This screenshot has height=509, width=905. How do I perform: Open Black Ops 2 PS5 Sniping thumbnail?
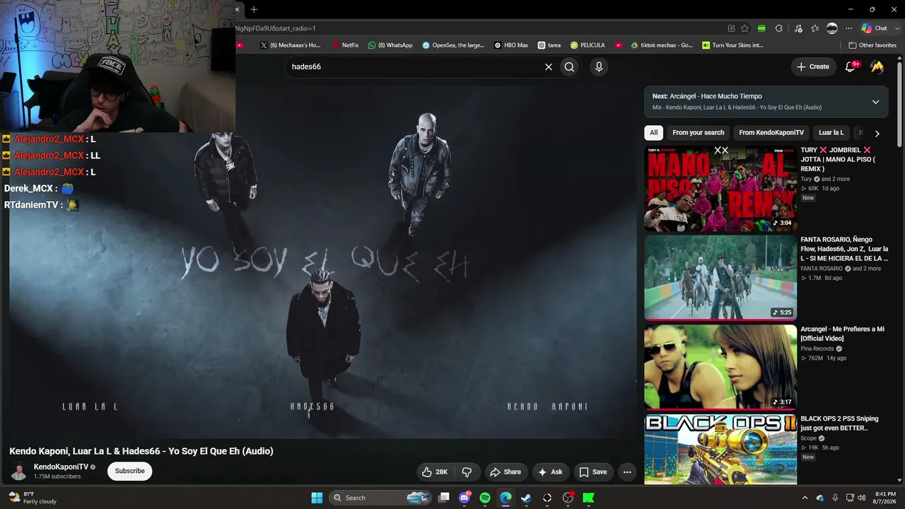click(720, 449)
